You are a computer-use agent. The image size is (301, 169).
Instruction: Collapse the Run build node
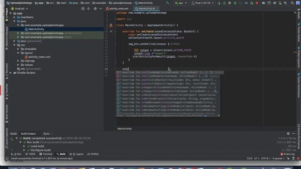[21, 142]
